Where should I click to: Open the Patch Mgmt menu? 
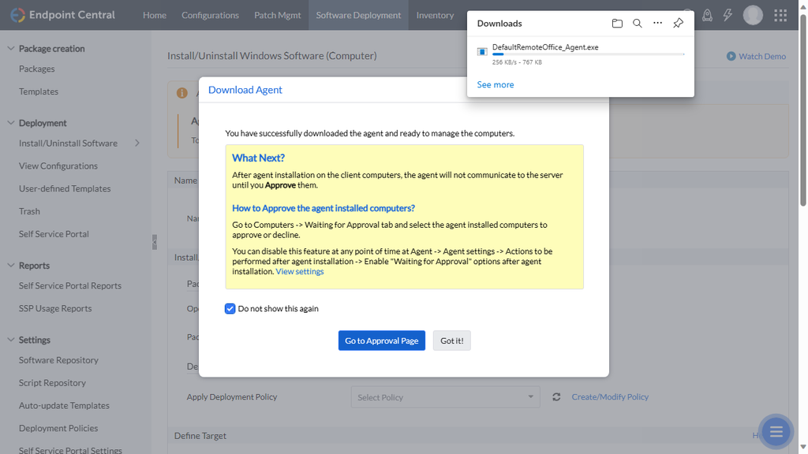[x=277, y=15]
